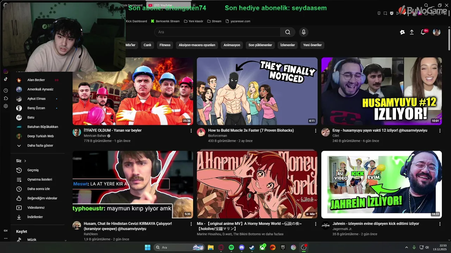Show hidden system tray icons

406,247
